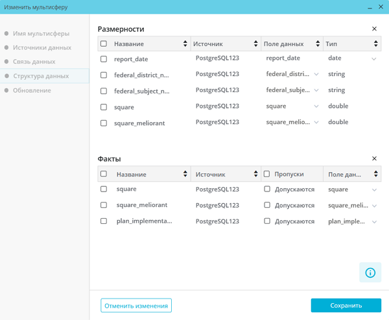Close the Размерности section with X
This screenshot has height=320, width=389.
pos(374,29)
